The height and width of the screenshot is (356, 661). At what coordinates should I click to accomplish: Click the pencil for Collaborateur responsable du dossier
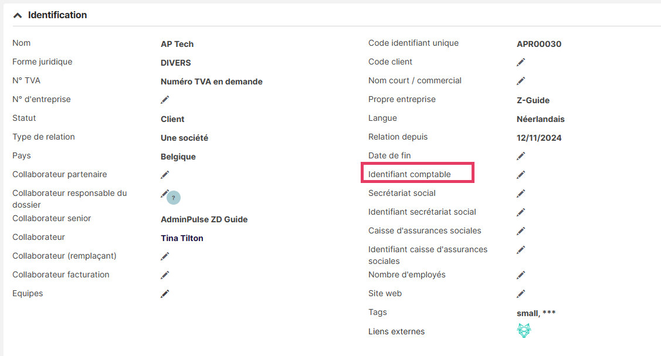165,194
